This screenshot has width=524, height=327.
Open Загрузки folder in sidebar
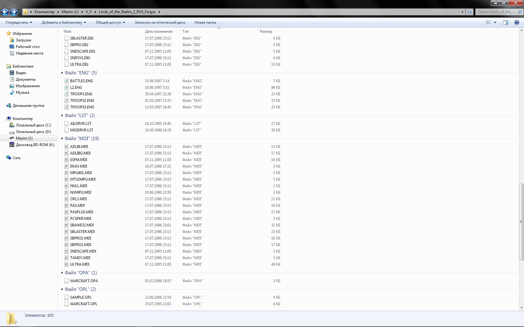(x=23, y=40)
